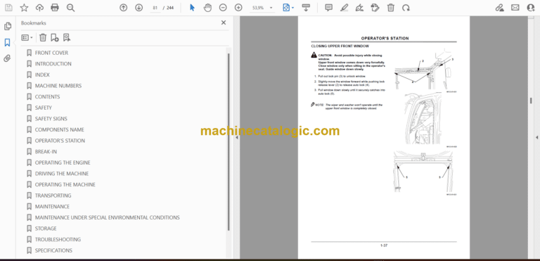Go to the previous page

[x=123, y=8]
